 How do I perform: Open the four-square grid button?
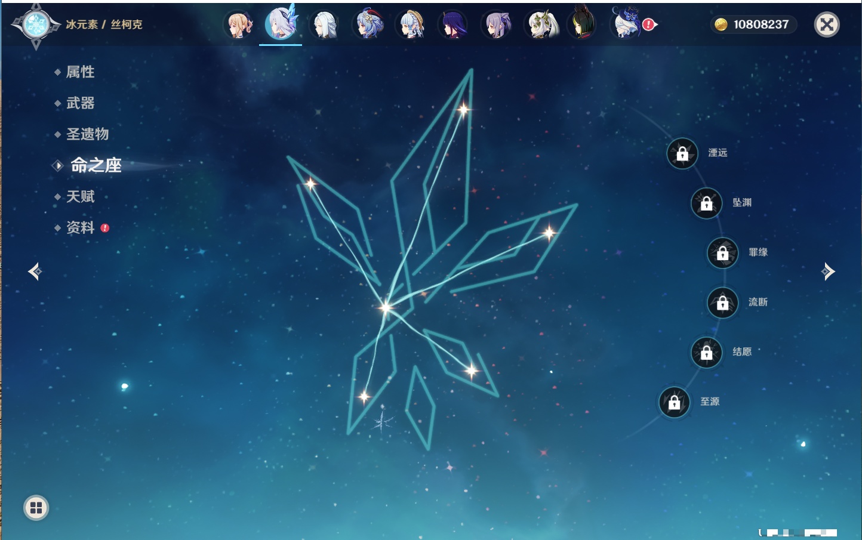coord(36,508)
